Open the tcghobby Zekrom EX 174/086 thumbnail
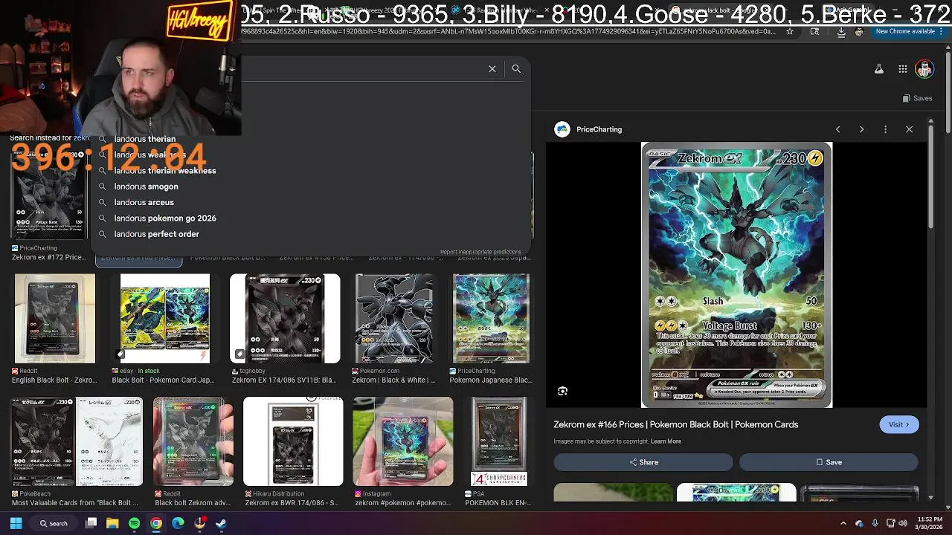952x535 pixels. [285, 319]
